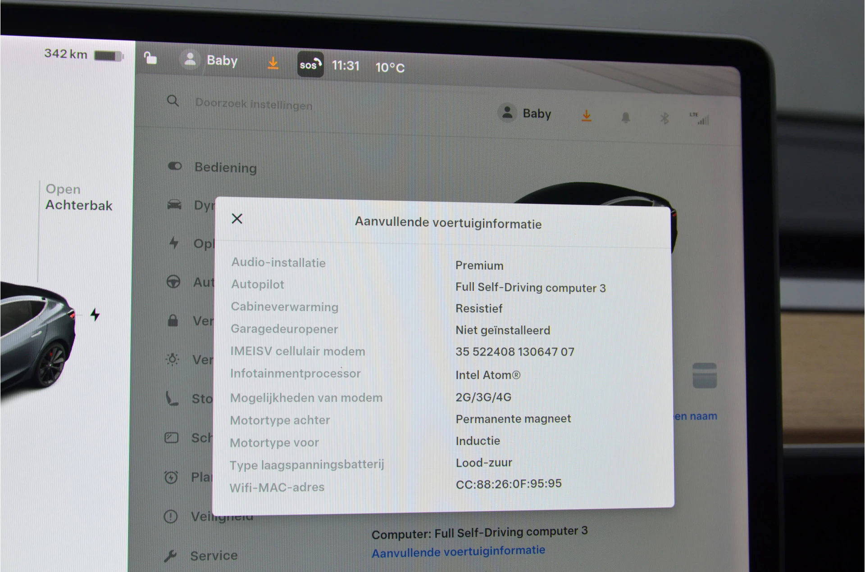Tap the LTE signal strength icon
865x572 pixels.
click(x=699, y=119)
